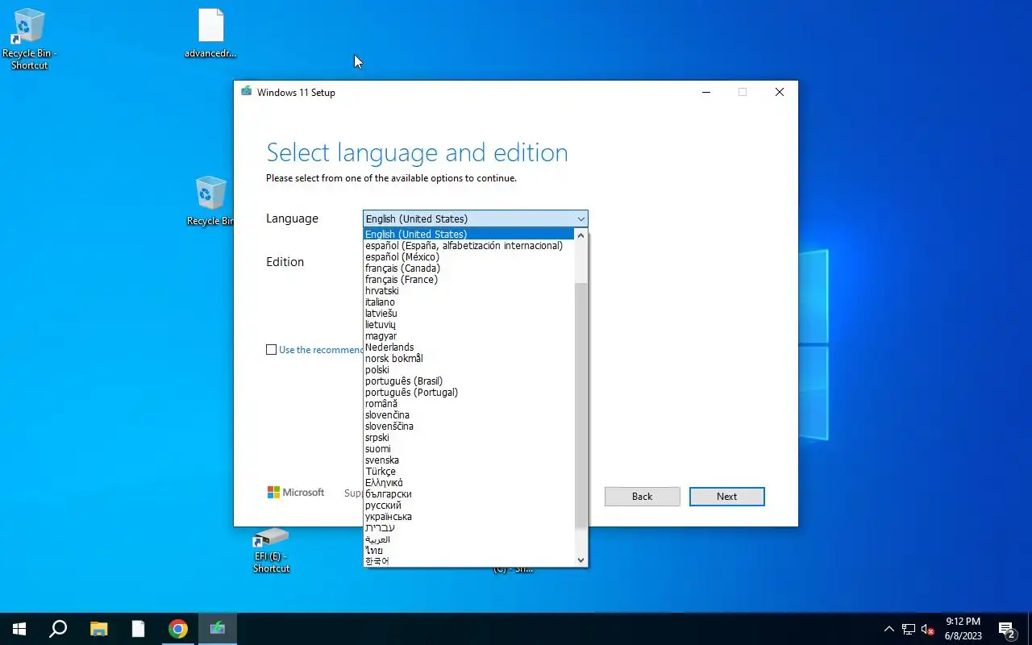Choose magyar in the language list

click(x=468, y=335)
